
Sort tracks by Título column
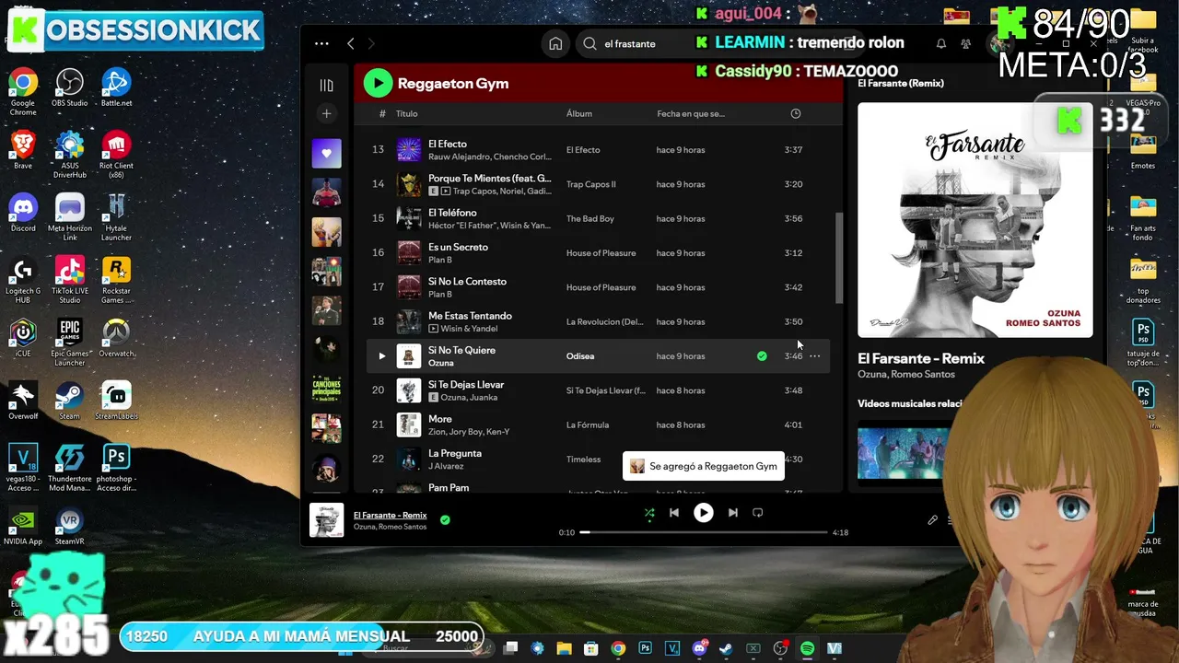[406, 113]
